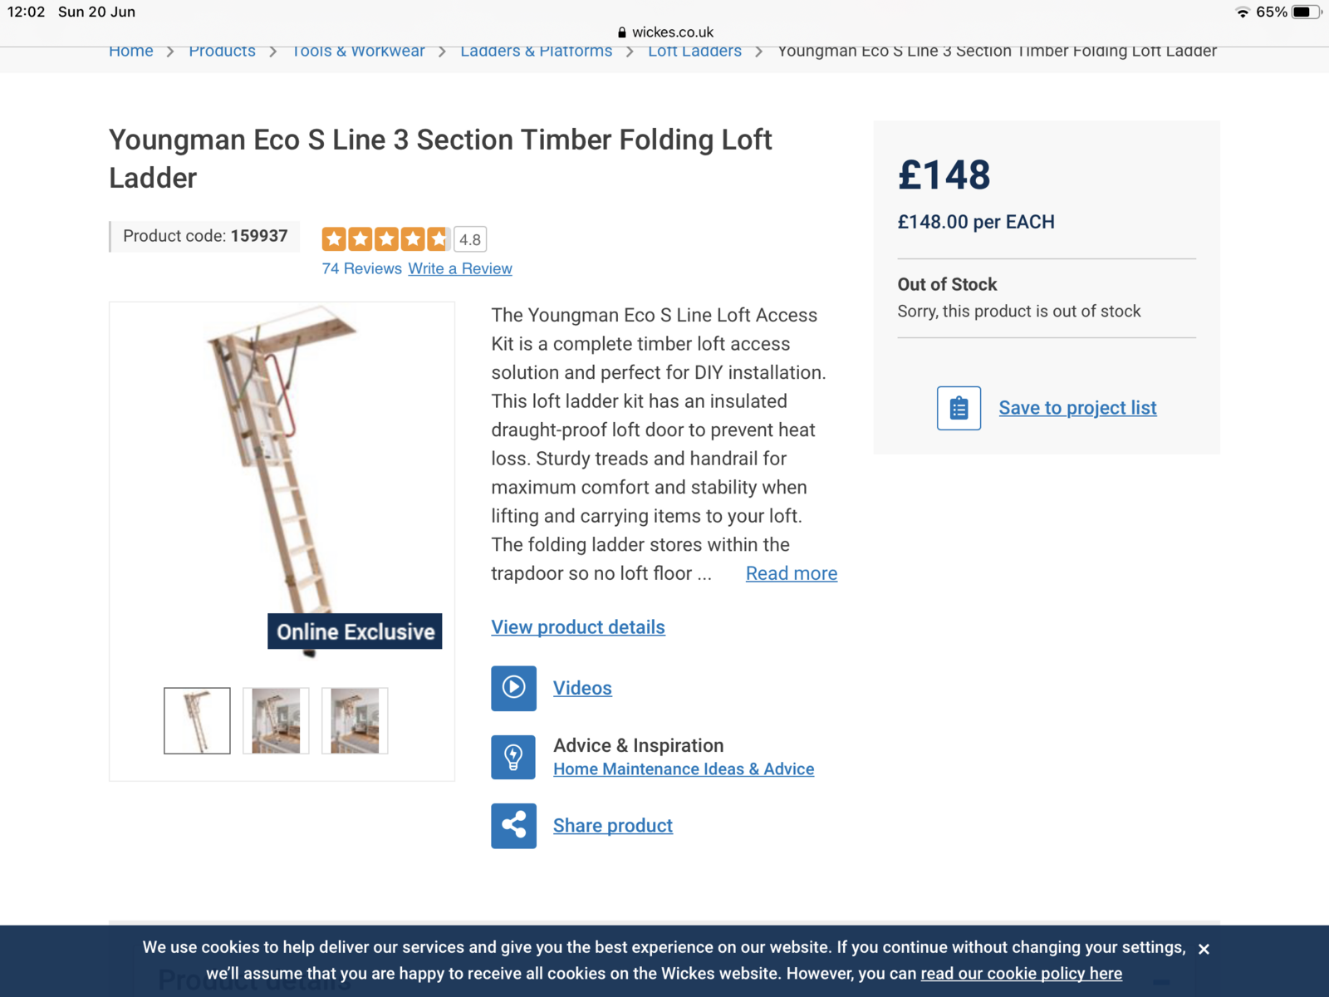This screenshot has height=997, width=1329.
Task: Click the Advice & Inspiration lightbulb icon
Action: click(x=513, y=757)
